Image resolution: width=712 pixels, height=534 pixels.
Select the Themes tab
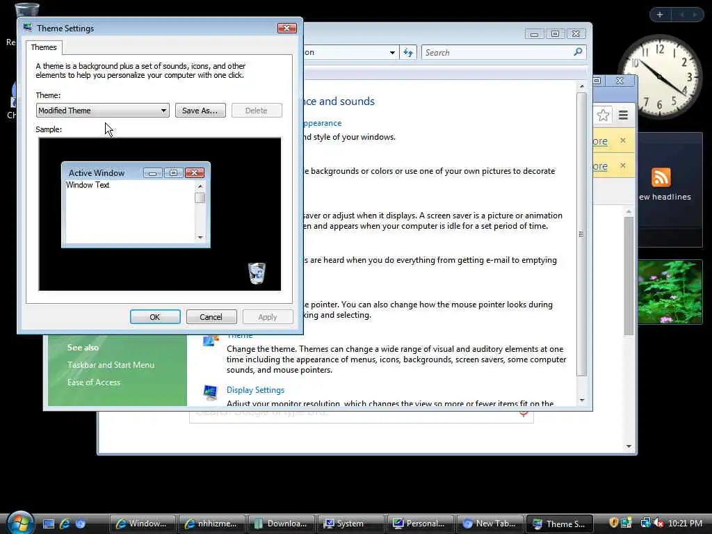point(44,47)
